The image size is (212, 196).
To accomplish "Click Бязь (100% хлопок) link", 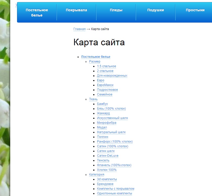I will tap(111, 109).
